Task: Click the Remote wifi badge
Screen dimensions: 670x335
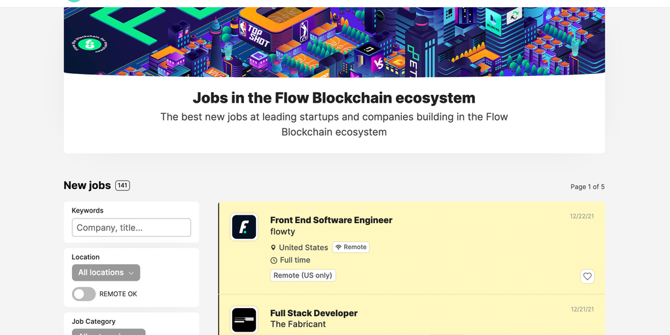Action: pos(351,247)
